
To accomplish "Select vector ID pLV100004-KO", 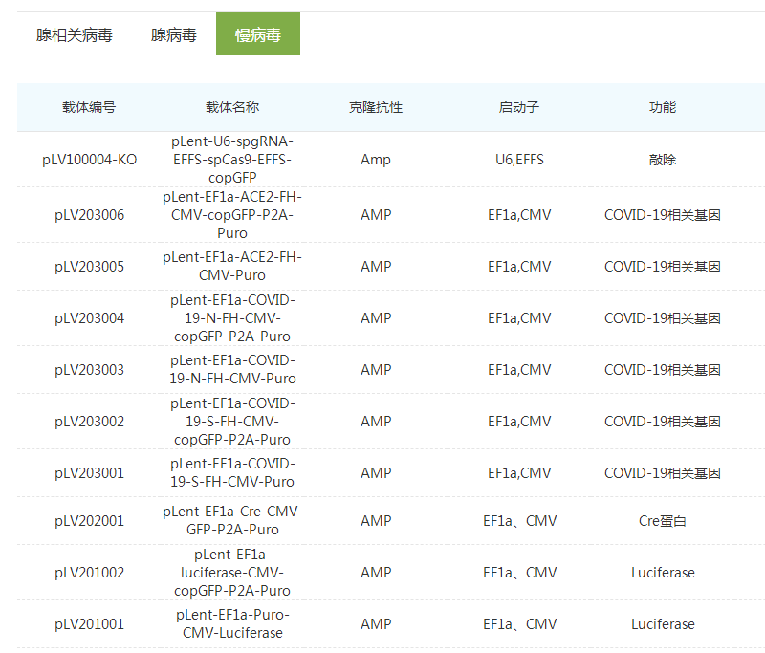I will tap(89, 160).
